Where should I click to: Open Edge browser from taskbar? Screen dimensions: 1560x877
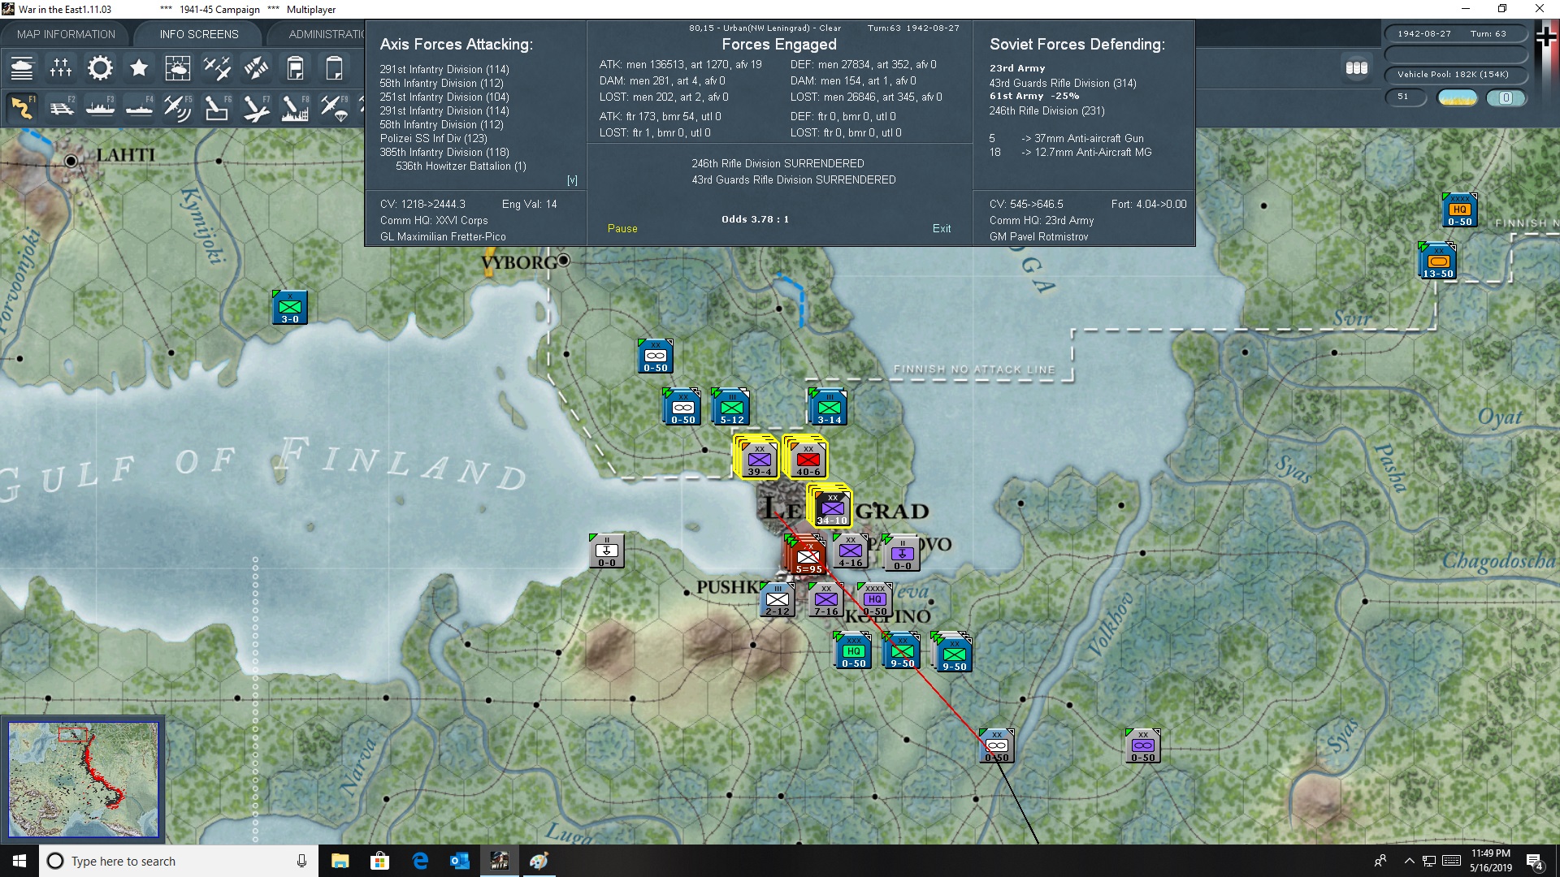pyautogui.click(x=420, y=861)
